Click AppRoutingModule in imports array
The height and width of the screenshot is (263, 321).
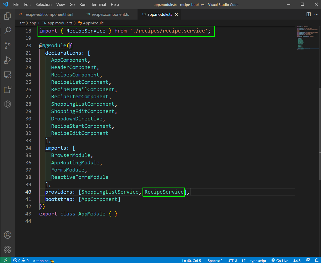pyautogui.click(x=75, y=163)
